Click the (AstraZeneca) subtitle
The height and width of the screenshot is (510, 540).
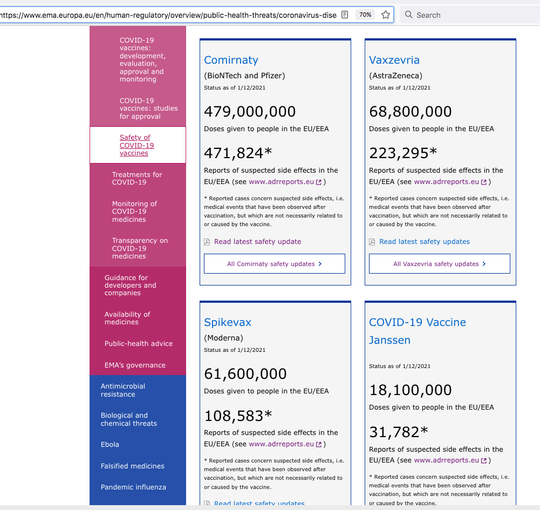(x=396, y=76)
